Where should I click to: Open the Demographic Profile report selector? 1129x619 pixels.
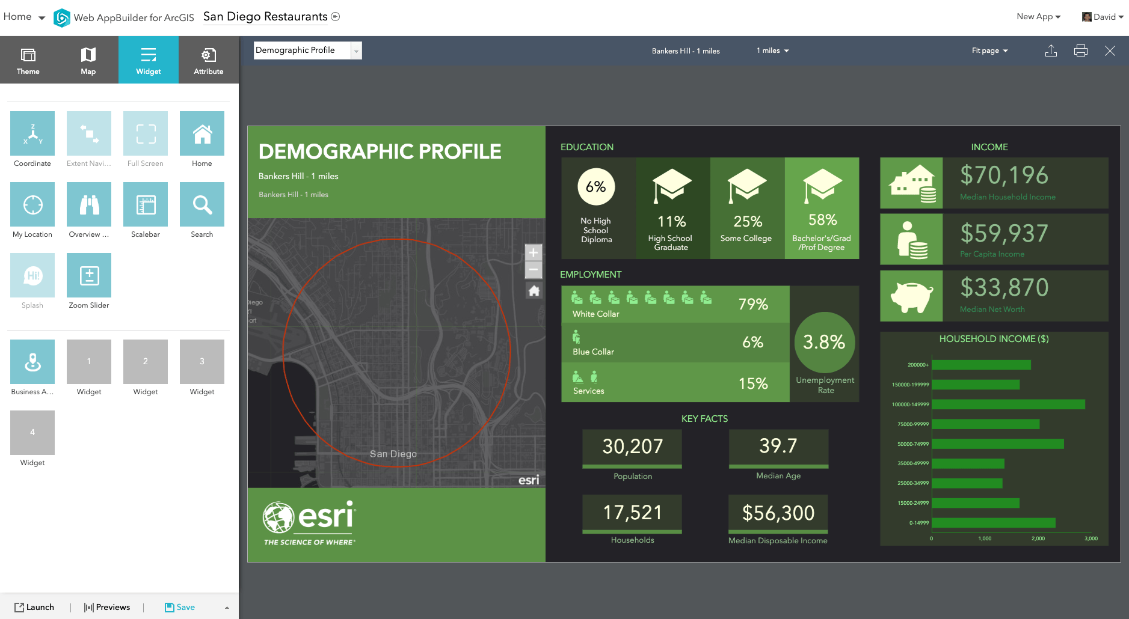(357, 50)
